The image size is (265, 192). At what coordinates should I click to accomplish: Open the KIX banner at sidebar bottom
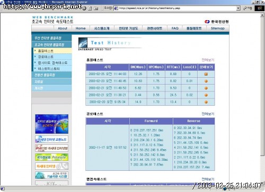51,184
